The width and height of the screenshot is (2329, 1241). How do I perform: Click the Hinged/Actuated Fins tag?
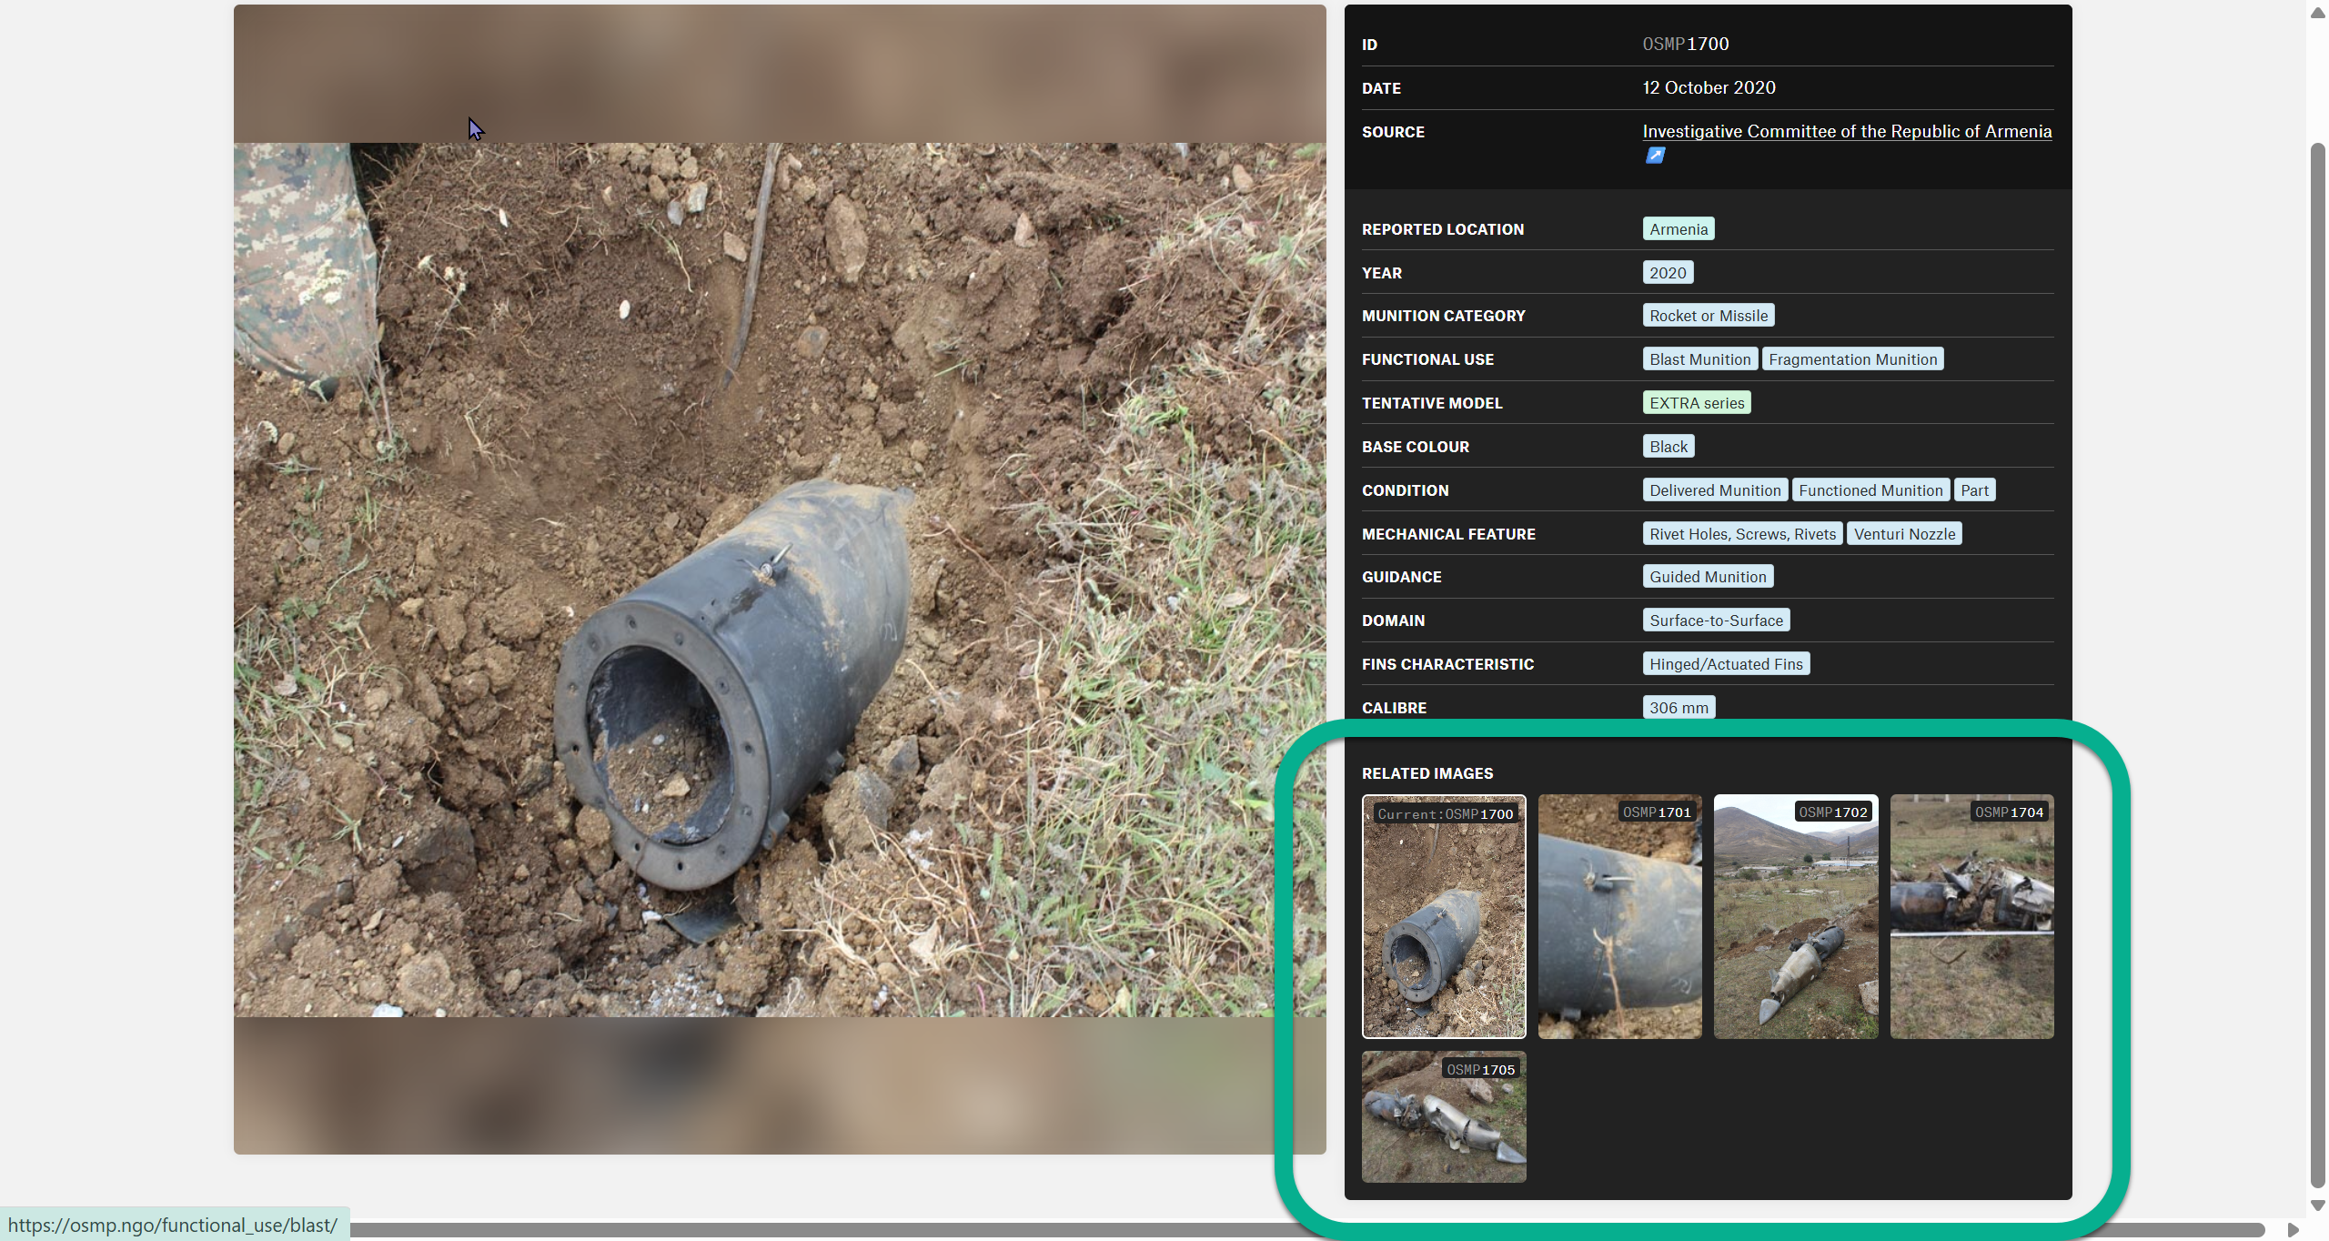1725,664
